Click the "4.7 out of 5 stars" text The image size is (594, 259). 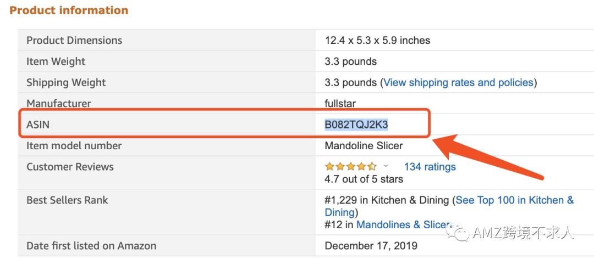[364, 179]
